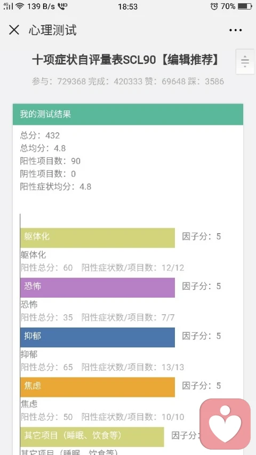The height and width of the screenshot is (455, 256).
Task: Tap the pink heart floating app icon
Action: (x=225, y=424)
